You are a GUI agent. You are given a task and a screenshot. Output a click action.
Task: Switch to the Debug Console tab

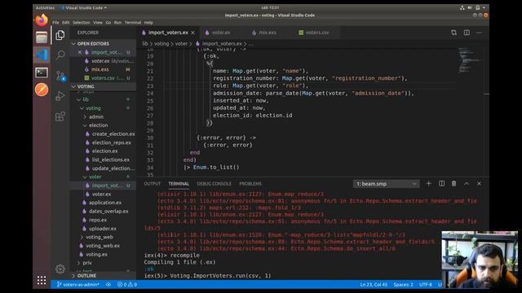pos(214,184)
